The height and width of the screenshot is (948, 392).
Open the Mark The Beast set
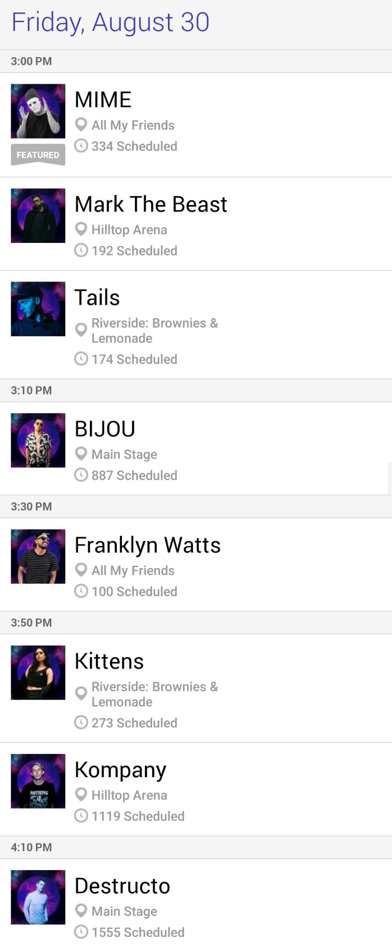[151, 204]
